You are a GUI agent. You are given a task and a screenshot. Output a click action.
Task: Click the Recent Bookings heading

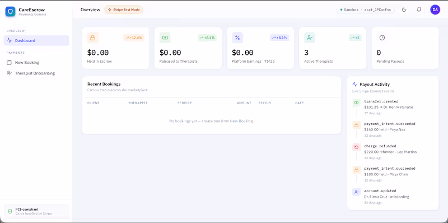tap(104, 84)
